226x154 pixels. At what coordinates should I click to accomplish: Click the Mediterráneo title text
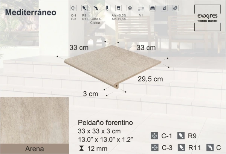tap(31, 12)
